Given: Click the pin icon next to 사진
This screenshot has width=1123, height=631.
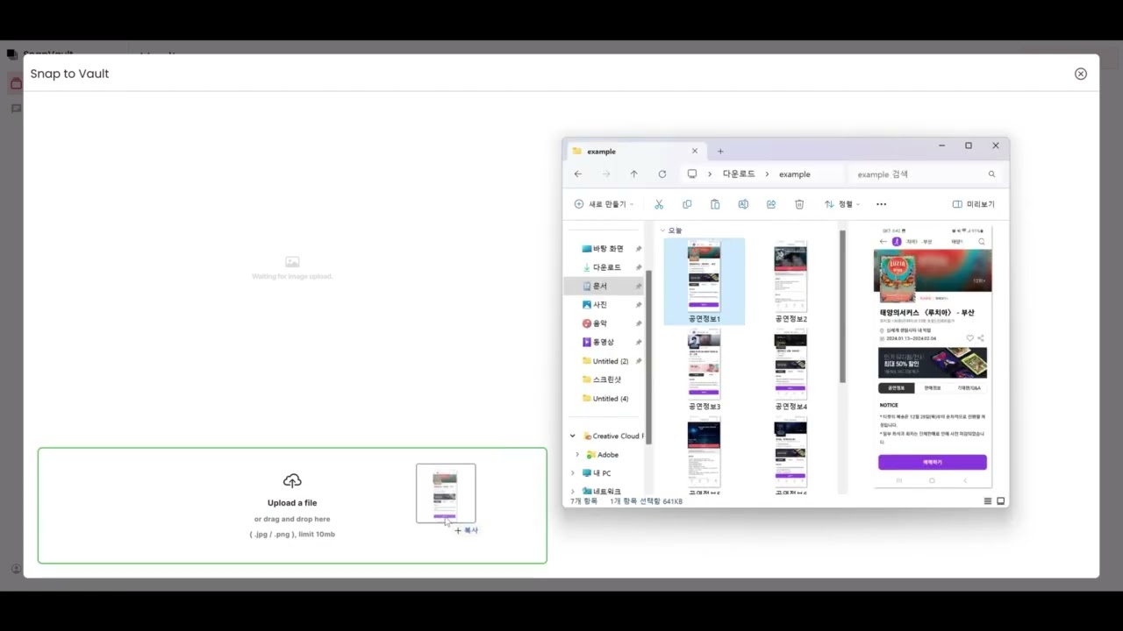Looking at the screenshot, I should click(x=639, y=305).
